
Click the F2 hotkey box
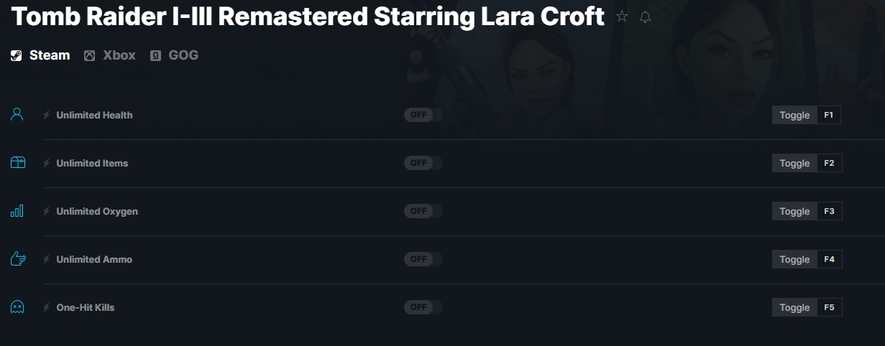pos(829,163)
